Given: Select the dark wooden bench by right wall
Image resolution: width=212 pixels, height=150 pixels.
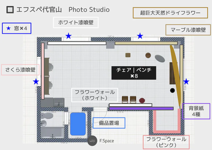Looking at the screenshot, I should (x=173, y=73).
